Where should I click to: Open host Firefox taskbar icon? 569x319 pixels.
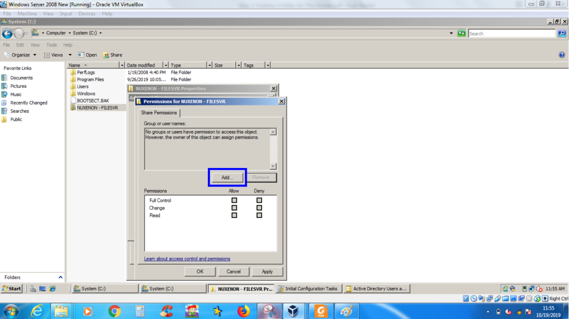click(x=243, y=311)
